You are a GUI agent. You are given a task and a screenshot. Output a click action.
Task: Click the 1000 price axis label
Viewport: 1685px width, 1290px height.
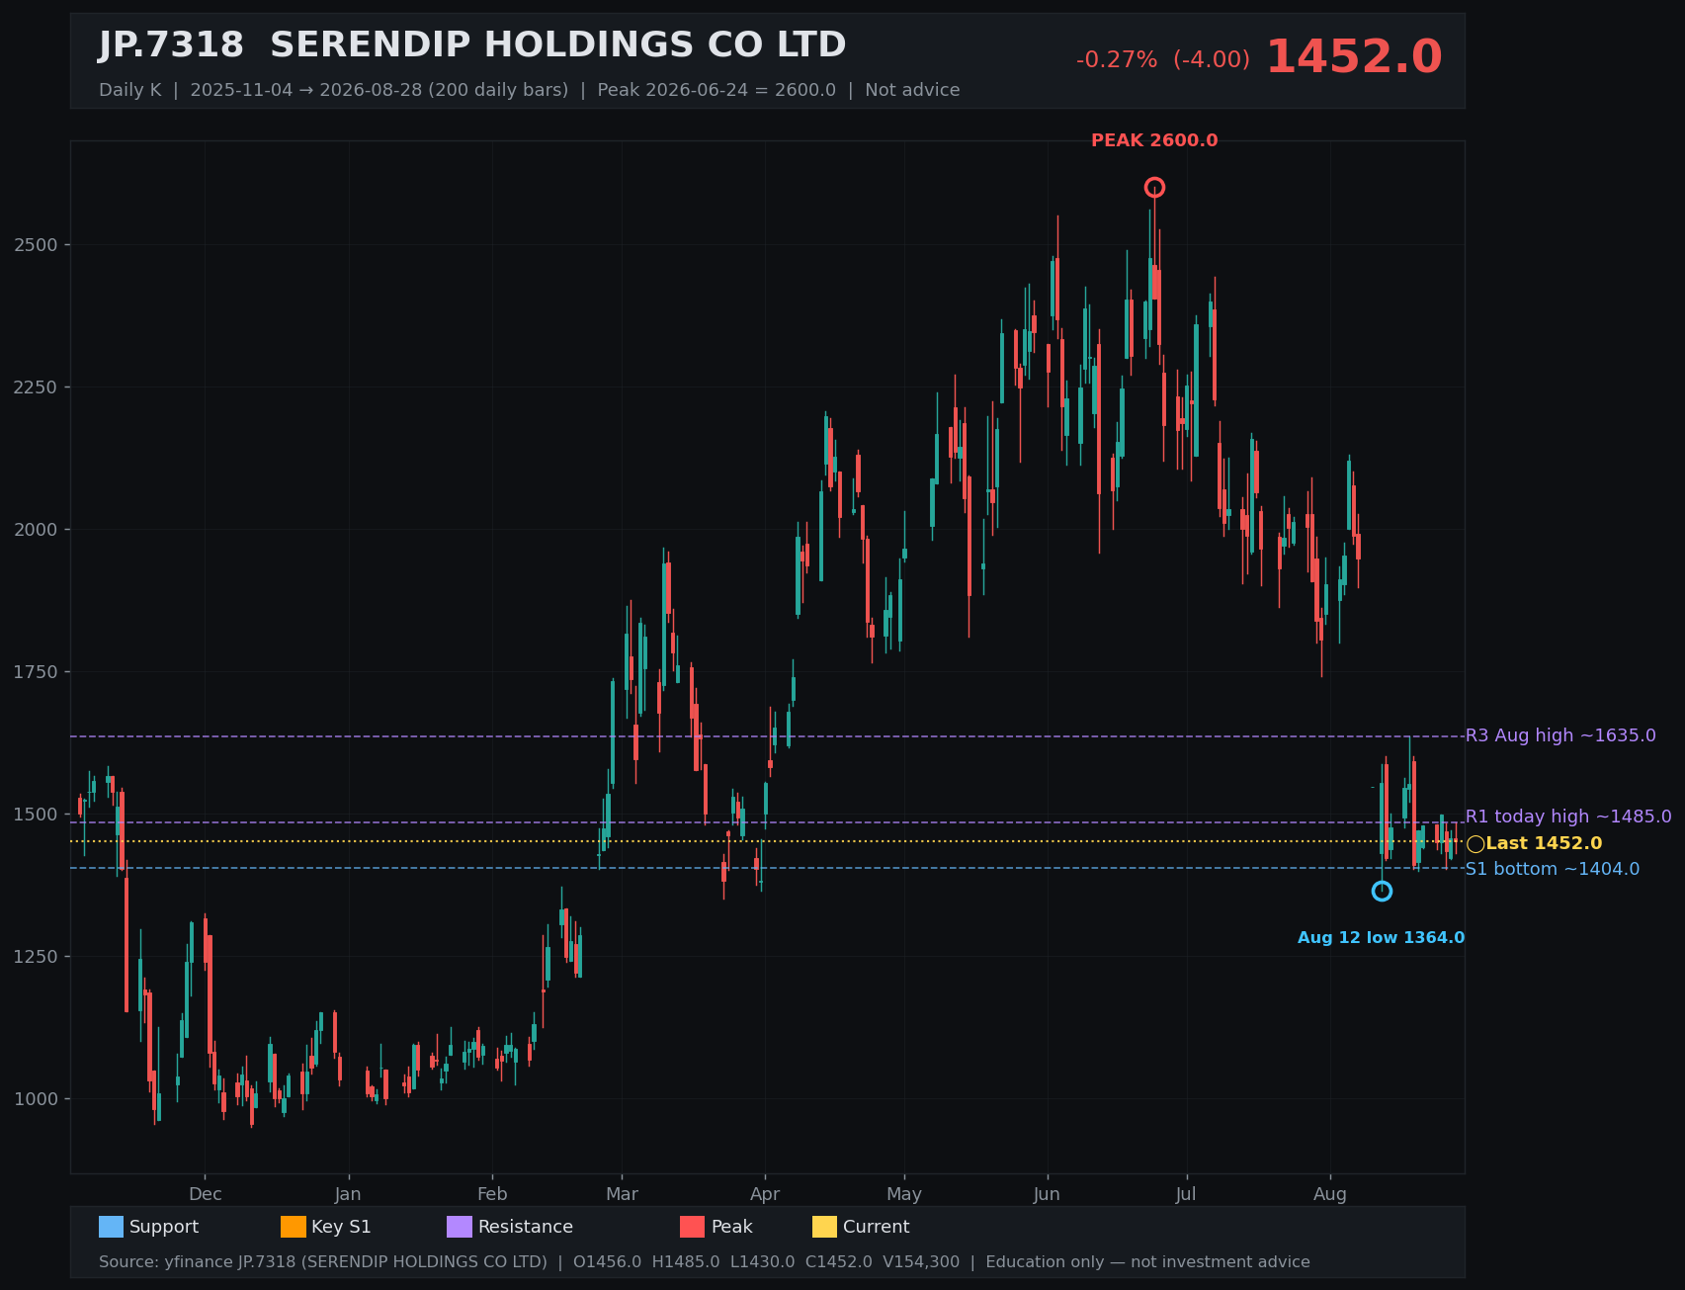tap(36, 1099)
